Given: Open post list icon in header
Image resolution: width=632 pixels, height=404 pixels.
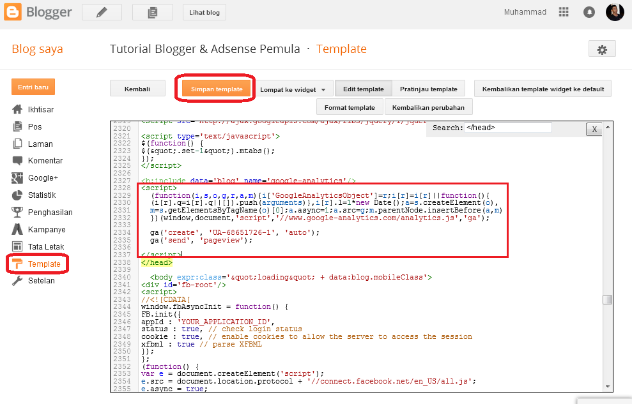Looking at the screenshot, I should [153, 13].
